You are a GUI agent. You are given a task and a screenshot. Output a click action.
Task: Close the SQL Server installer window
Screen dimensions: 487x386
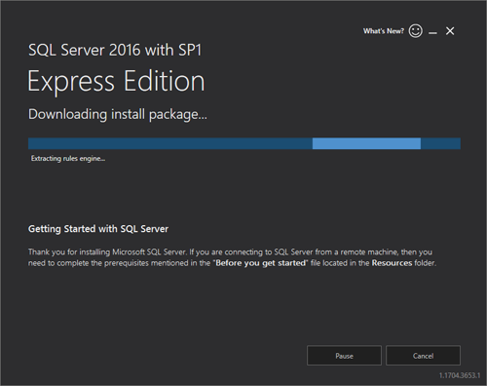click(450, 31)
